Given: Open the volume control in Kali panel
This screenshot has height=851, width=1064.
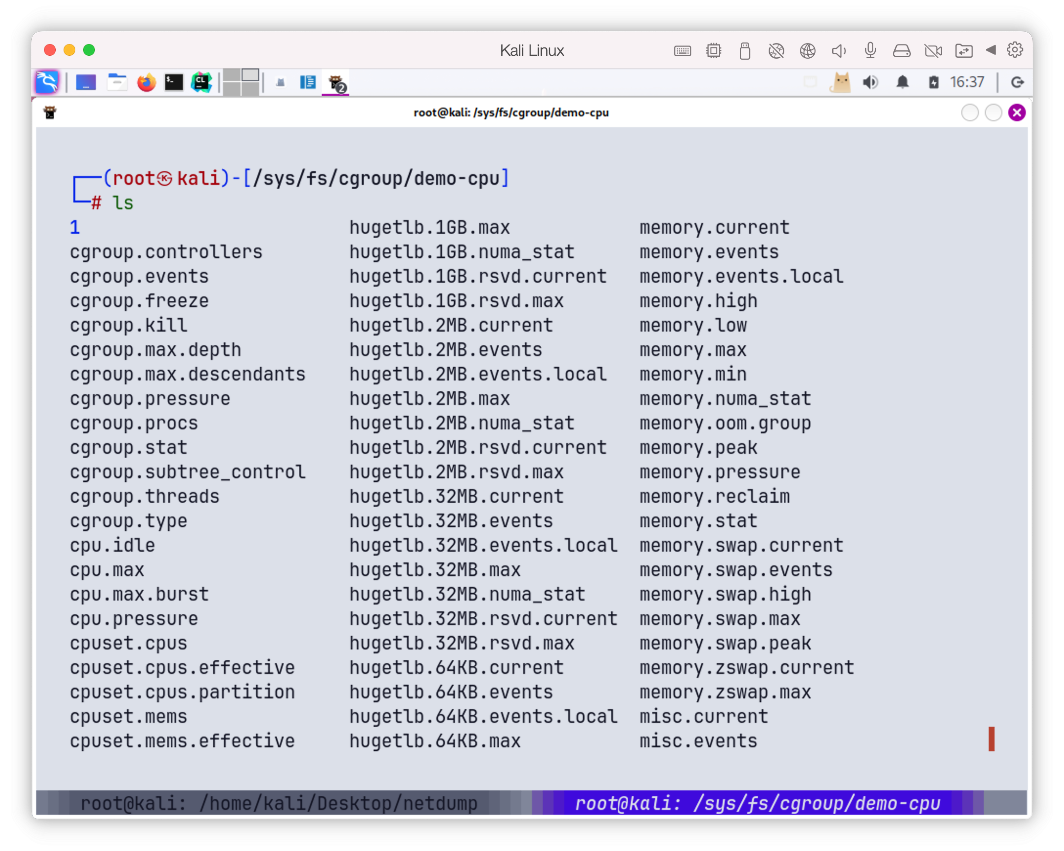Looking at the screenshot, I should (x=870, y=82).
